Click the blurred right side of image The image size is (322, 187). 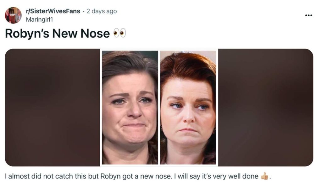[266, 107]
